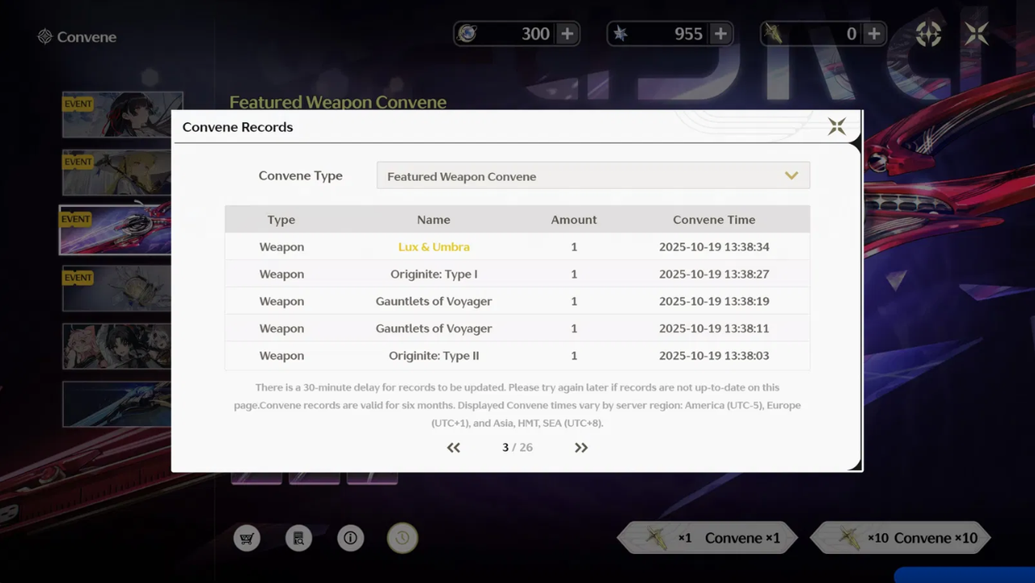This screenshot has width=1035, height=583.
Task: Select the bottom blue weapon banner
Action: 117,404
